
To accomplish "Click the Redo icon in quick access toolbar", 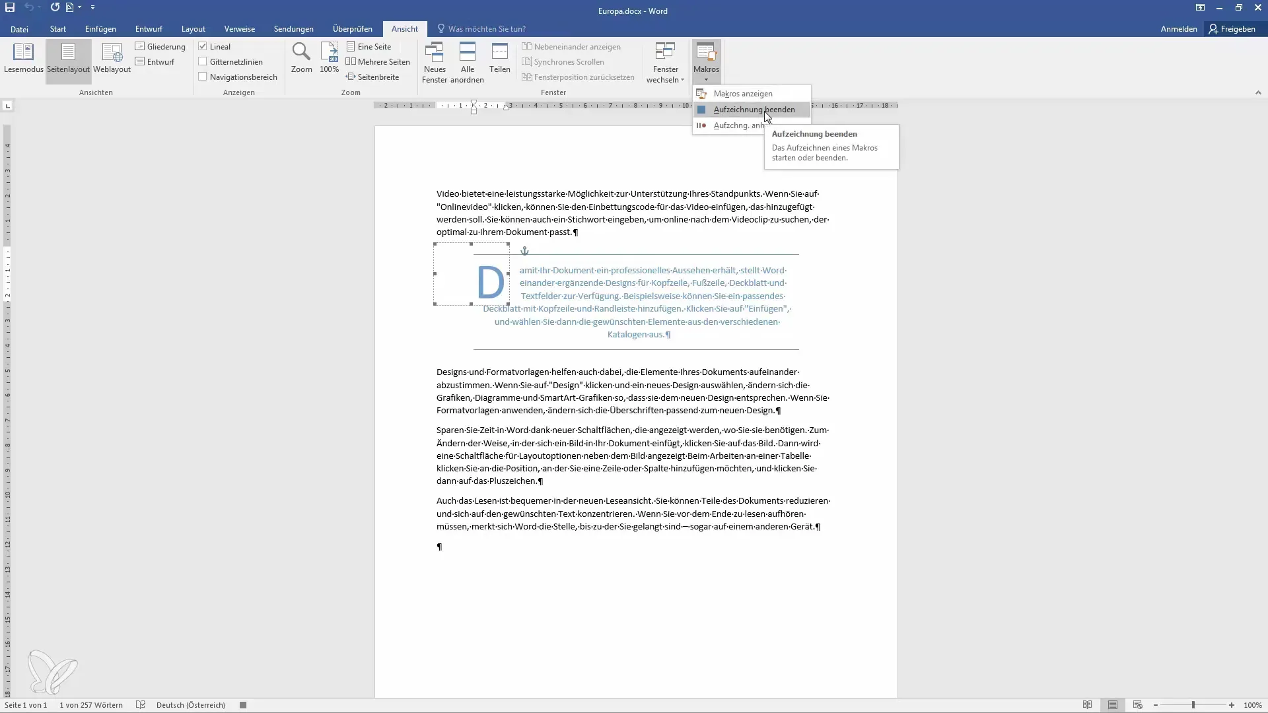I will click(55, 7).
